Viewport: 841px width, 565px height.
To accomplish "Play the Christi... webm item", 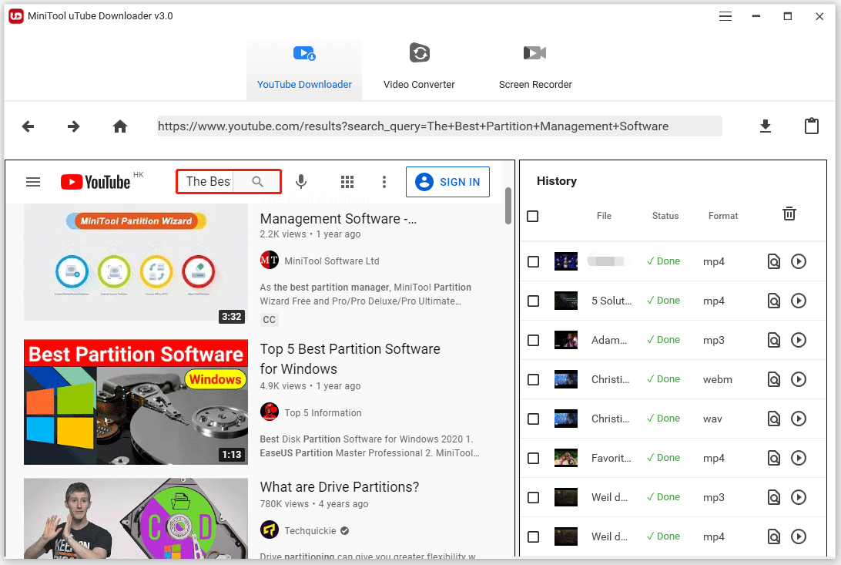I will 799,379.
